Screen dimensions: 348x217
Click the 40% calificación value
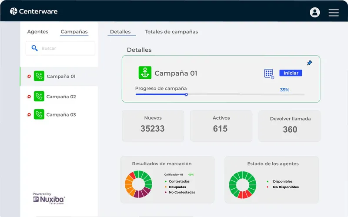191,175
